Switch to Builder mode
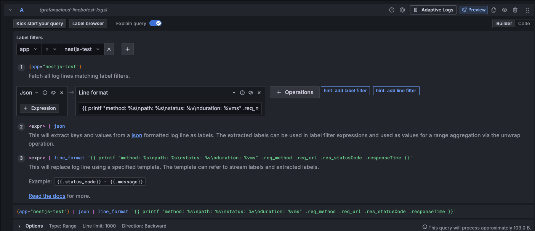The image size is (535, 231). [504, 24]
